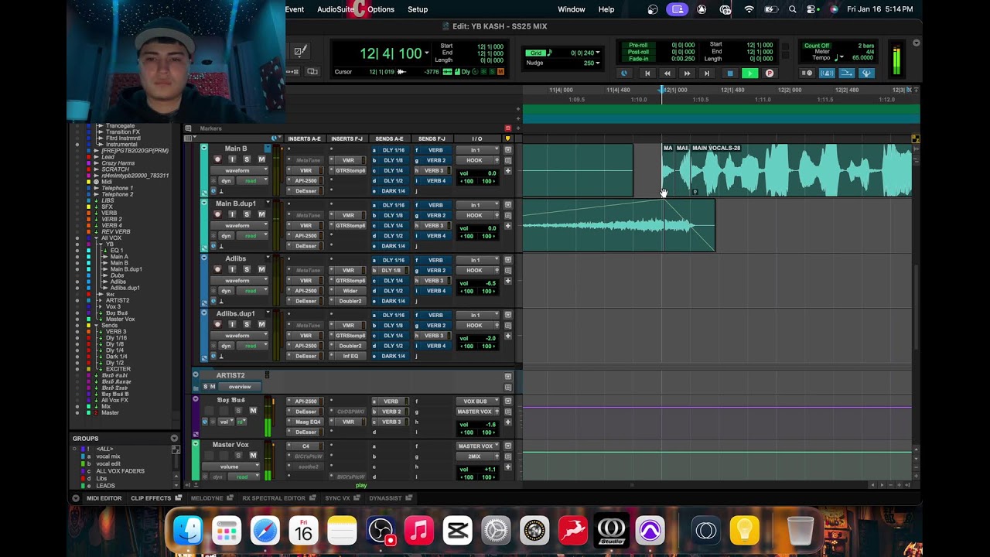
Task: Open Maag EQ4 insert on Vox Bus
Action: (307, 422)
